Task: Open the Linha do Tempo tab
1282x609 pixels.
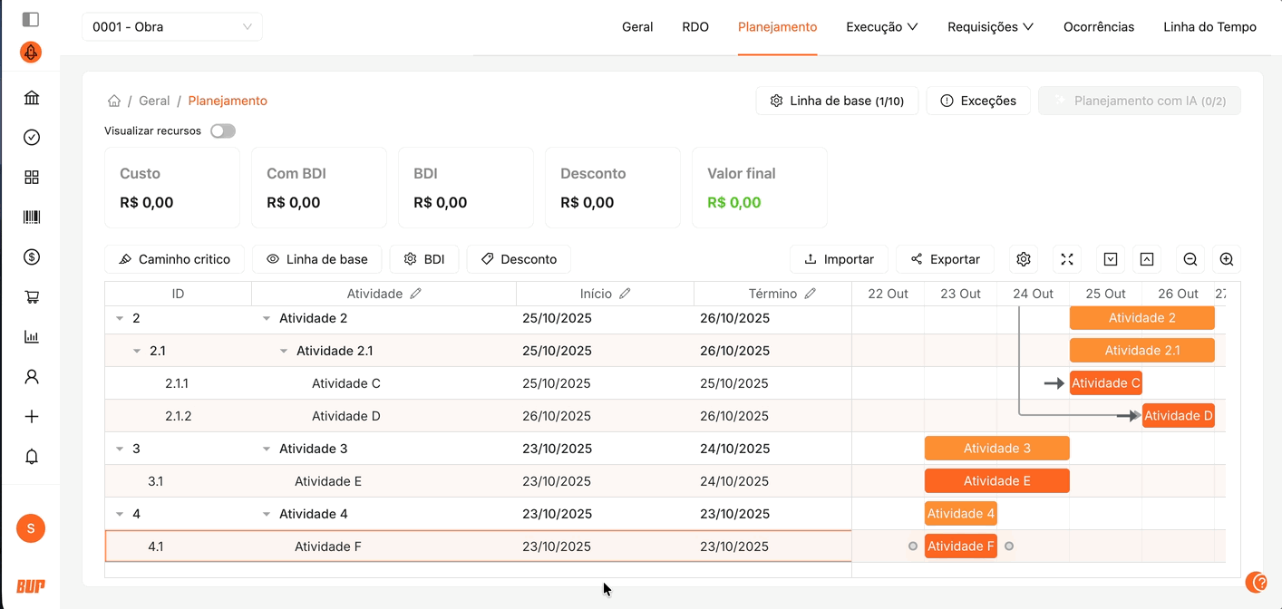Action: 1209,27
